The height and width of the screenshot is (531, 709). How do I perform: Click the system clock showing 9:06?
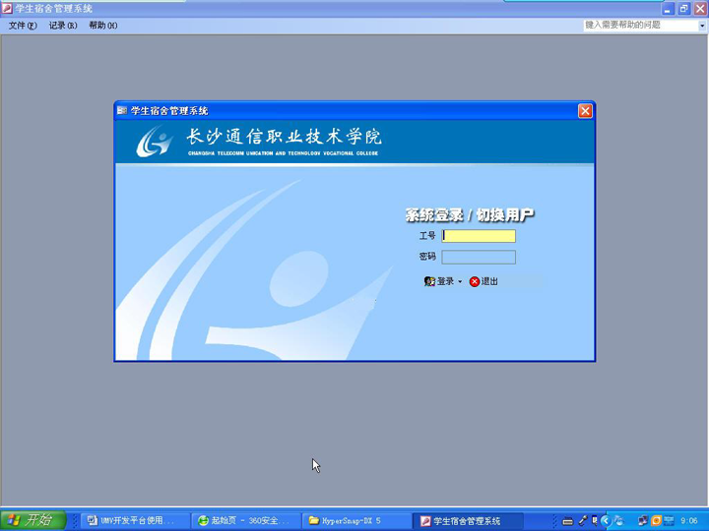click(x=688, y=521)
